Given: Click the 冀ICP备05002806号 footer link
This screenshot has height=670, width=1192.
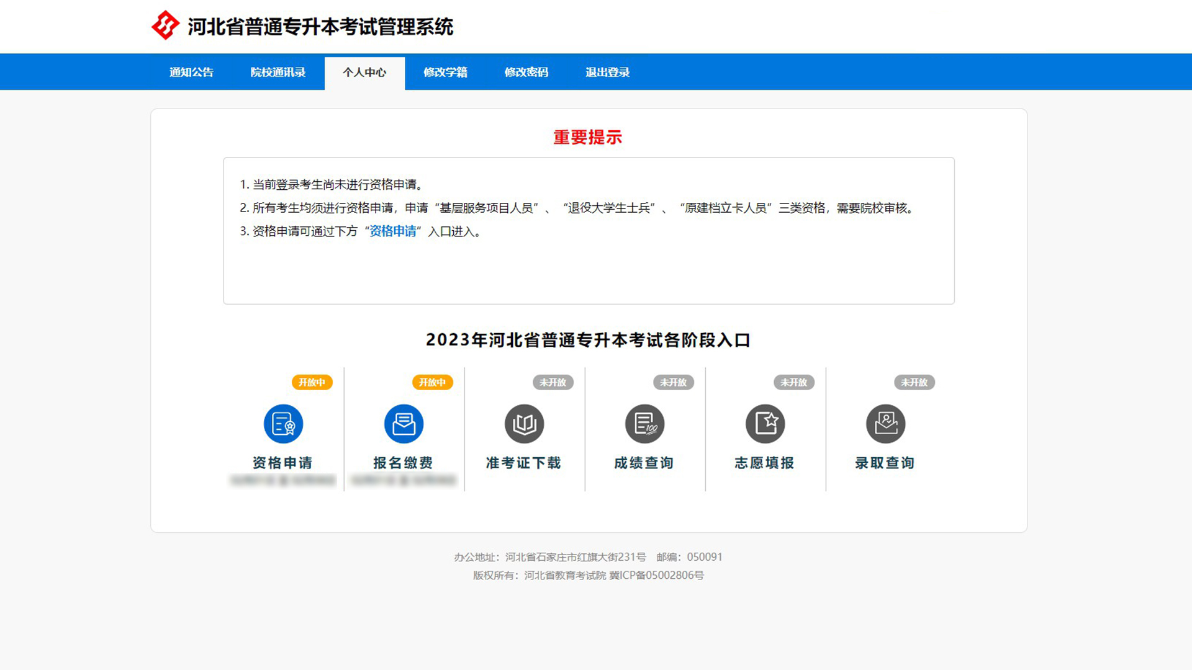Looking at the screenshot, I should pyautogui.click(x=656, y=575).
